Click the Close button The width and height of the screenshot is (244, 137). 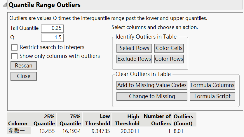click(24, 76)
